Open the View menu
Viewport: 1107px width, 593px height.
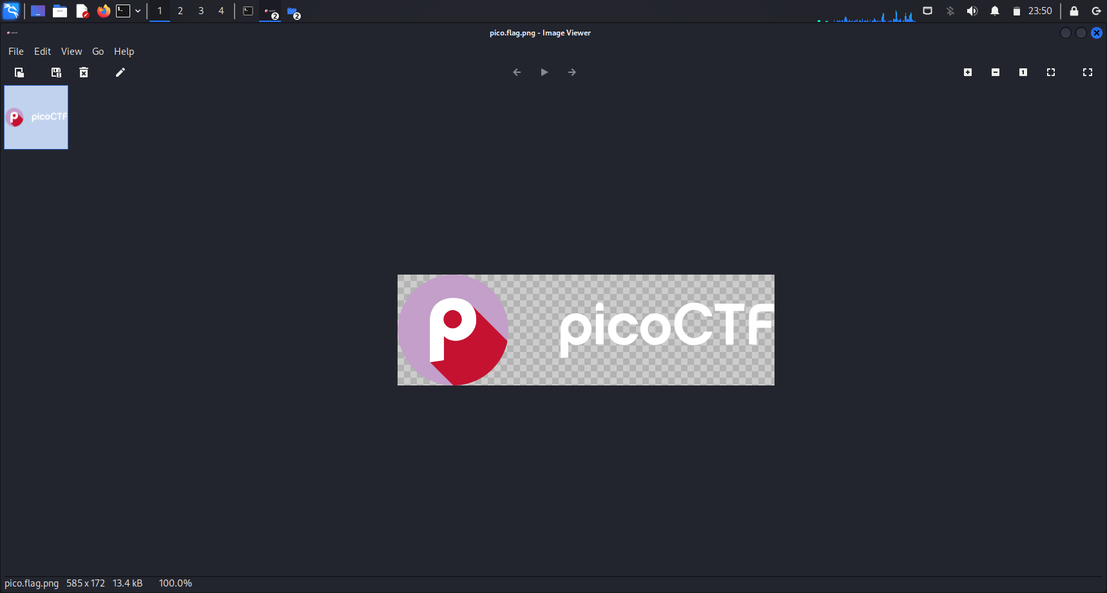[72, 52]
